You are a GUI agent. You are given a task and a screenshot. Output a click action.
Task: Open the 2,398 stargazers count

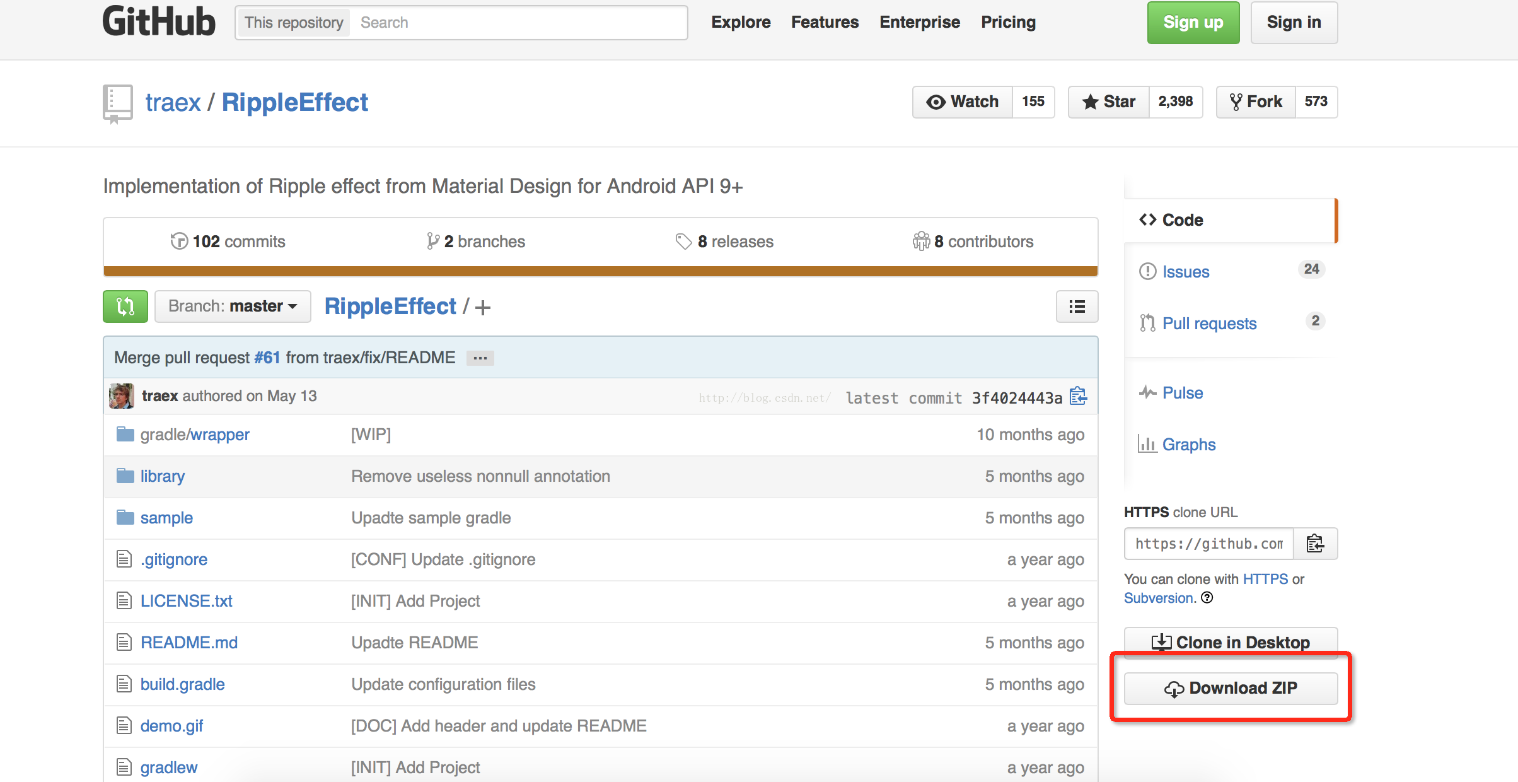1176,102
